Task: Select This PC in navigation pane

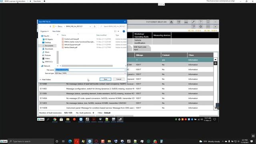Action: (x=46, y=36)
